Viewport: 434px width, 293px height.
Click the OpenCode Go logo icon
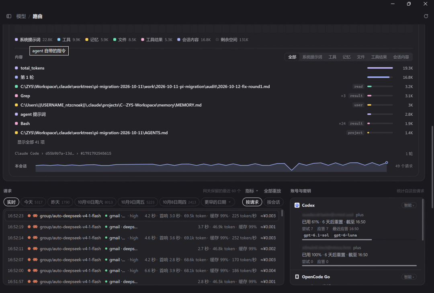coord(297,277)
